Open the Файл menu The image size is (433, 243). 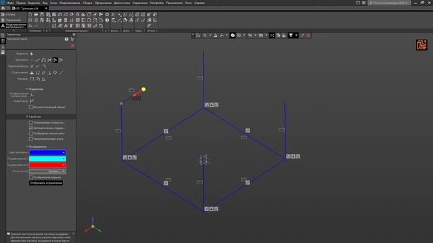[x=11, y=3]
